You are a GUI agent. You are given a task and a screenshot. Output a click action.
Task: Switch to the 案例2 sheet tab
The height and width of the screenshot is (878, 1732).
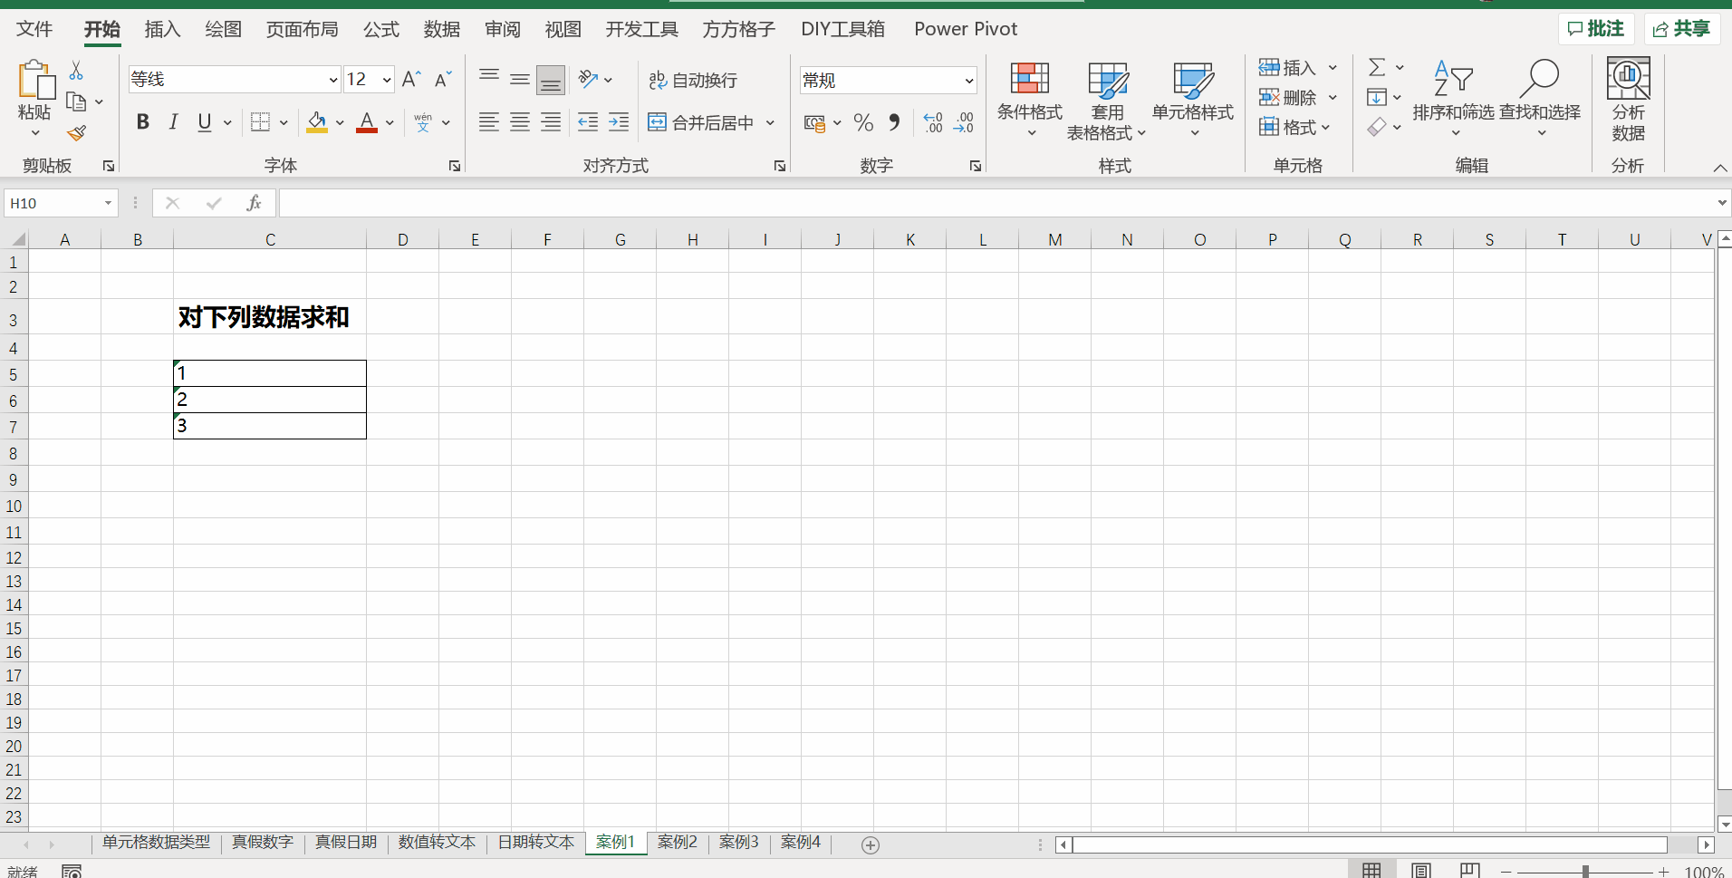point(677,843)
